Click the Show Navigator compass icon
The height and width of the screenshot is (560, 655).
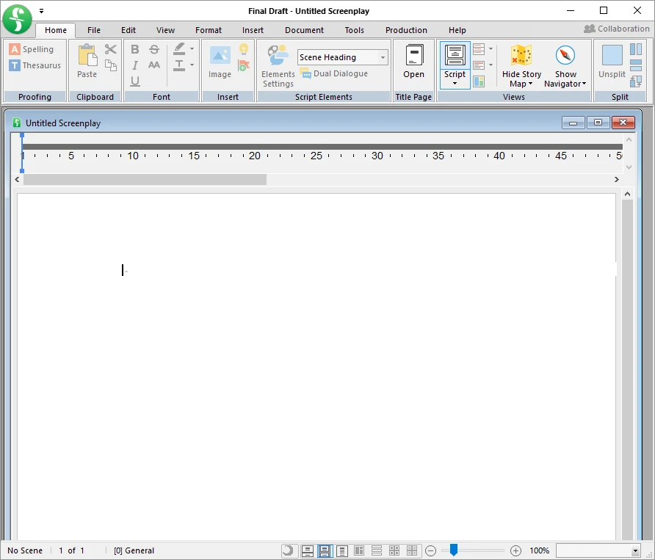565,56
